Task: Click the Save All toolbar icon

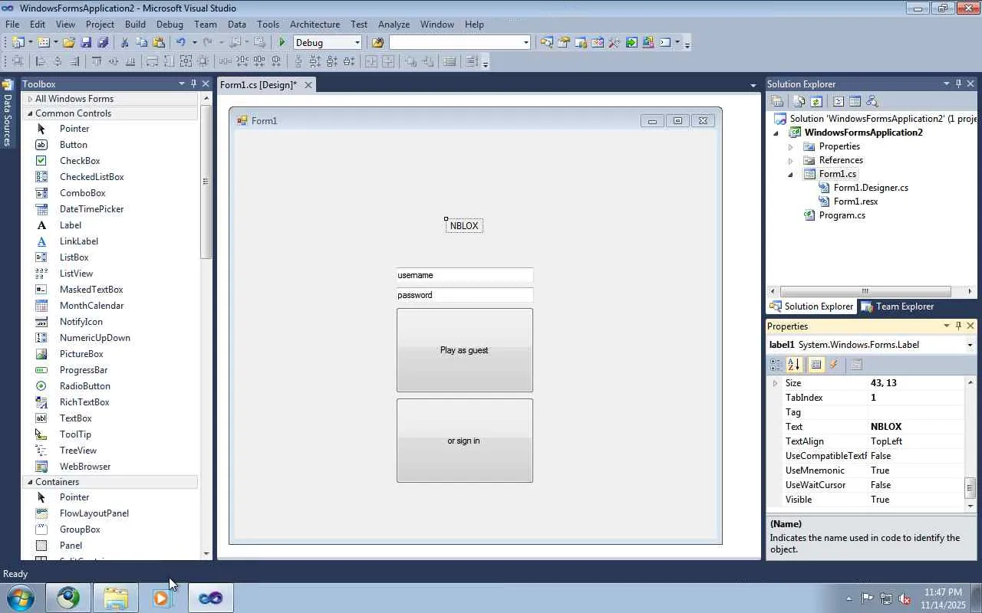Action: [103, 43]
